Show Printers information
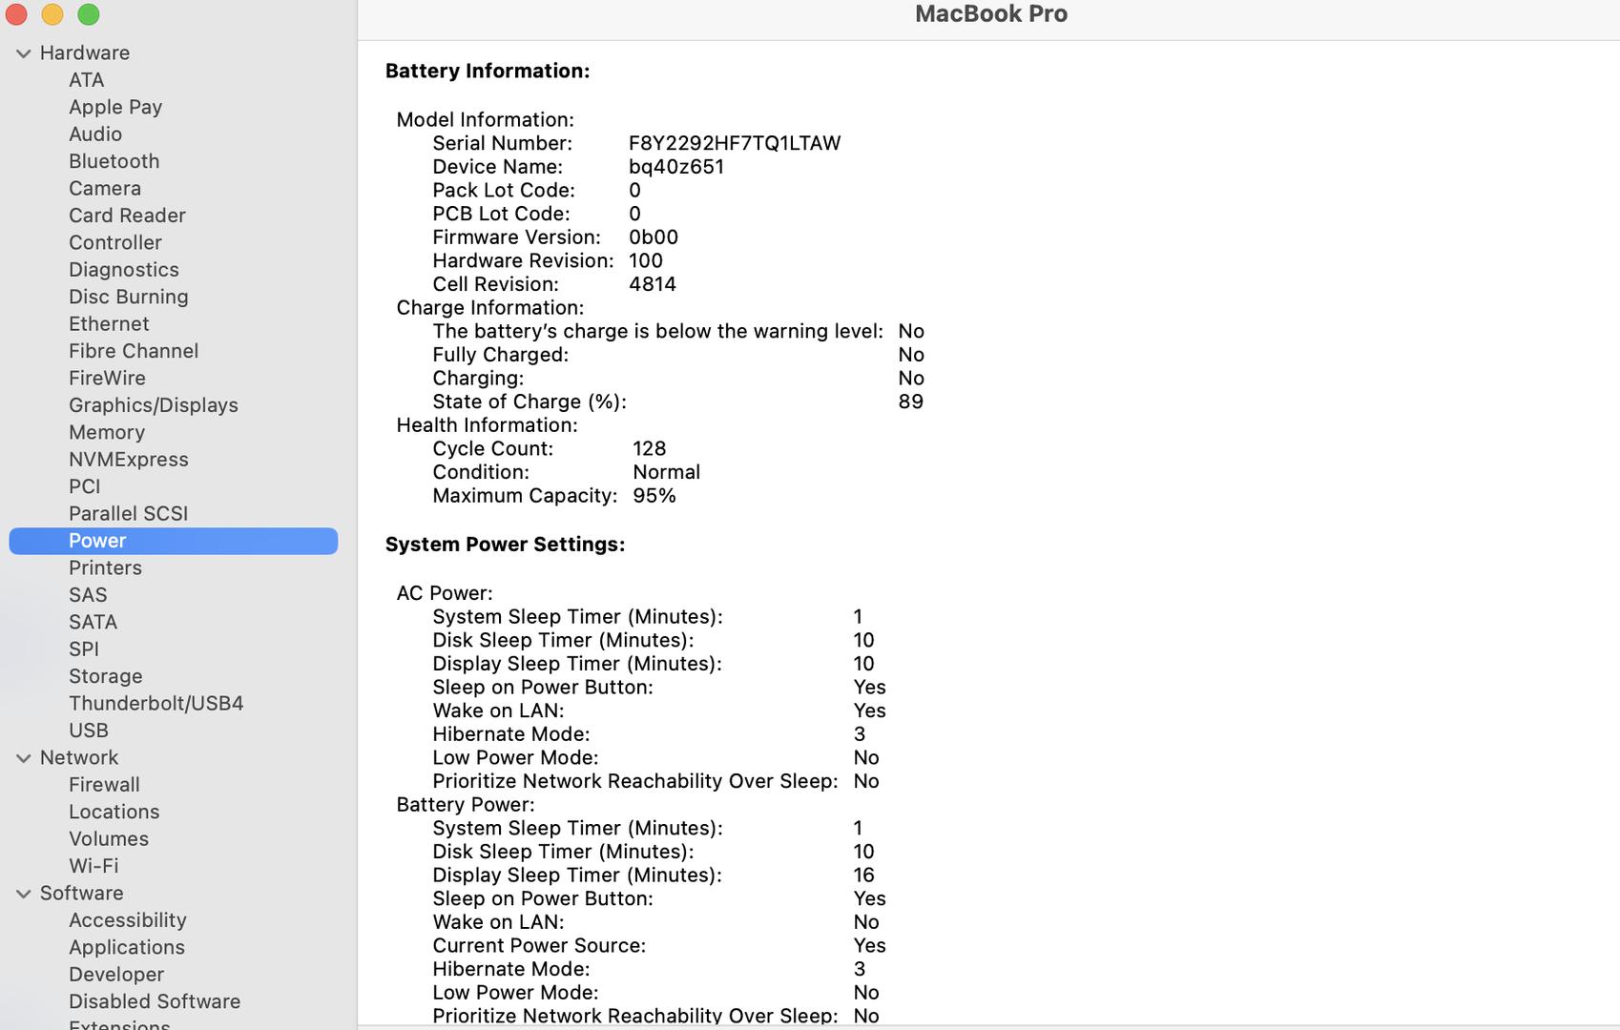 click(x=105, y=567)
